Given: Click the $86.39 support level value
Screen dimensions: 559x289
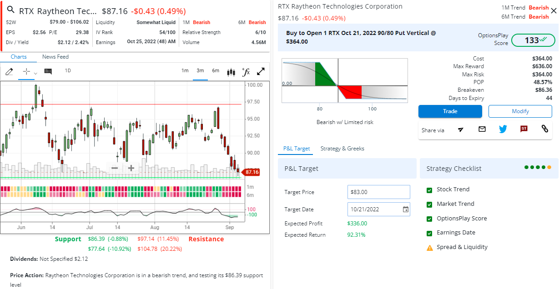Looking at the screenshot, I should pos(96,239).
